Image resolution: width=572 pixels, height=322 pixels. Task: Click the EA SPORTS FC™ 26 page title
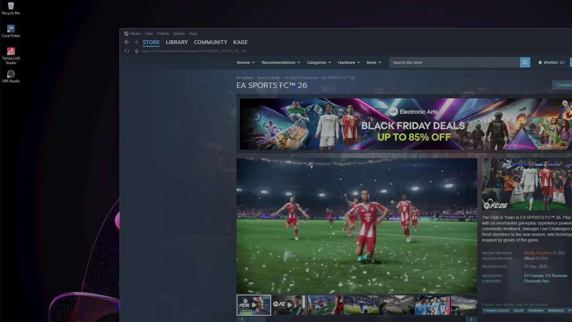[272, 85]
